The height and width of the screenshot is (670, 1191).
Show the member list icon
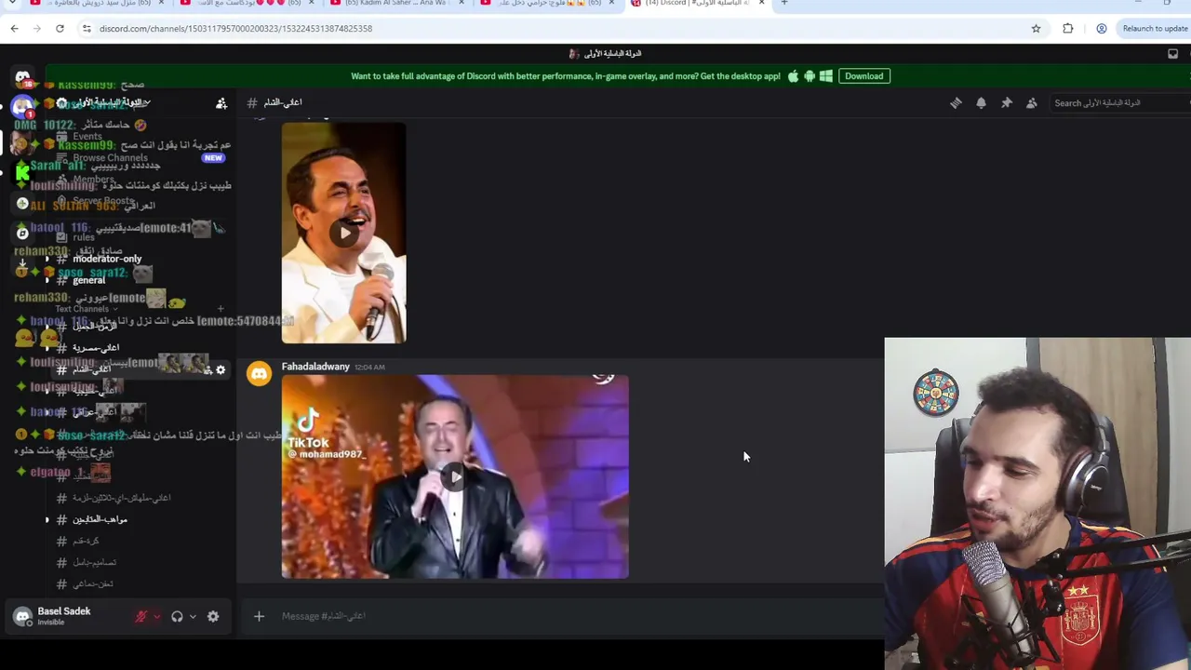[x=1031, y=103]
